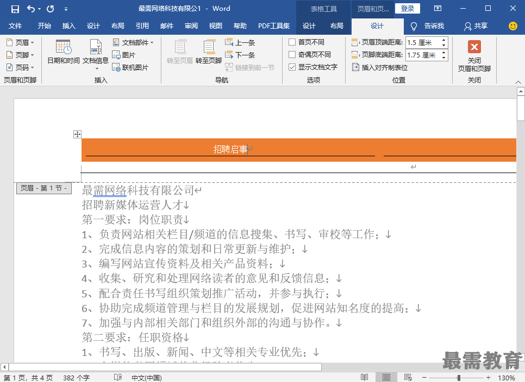Go to 下一条 next section
Screen dimensions: 525x382
point(240,55)
